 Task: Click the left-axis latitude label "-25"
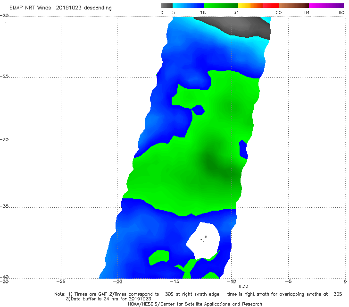(4, 76)
